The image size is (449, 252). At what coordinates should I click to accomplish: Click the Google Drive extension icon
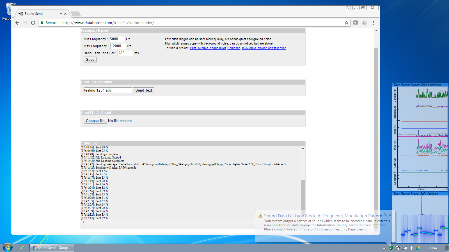click(365, 23)
